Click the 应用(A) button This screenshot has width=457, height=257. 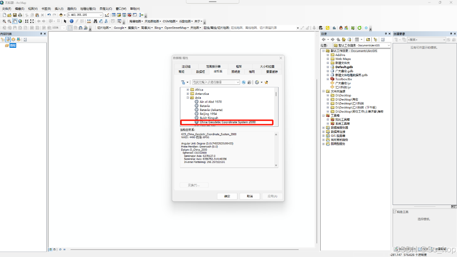pos(272,196)
